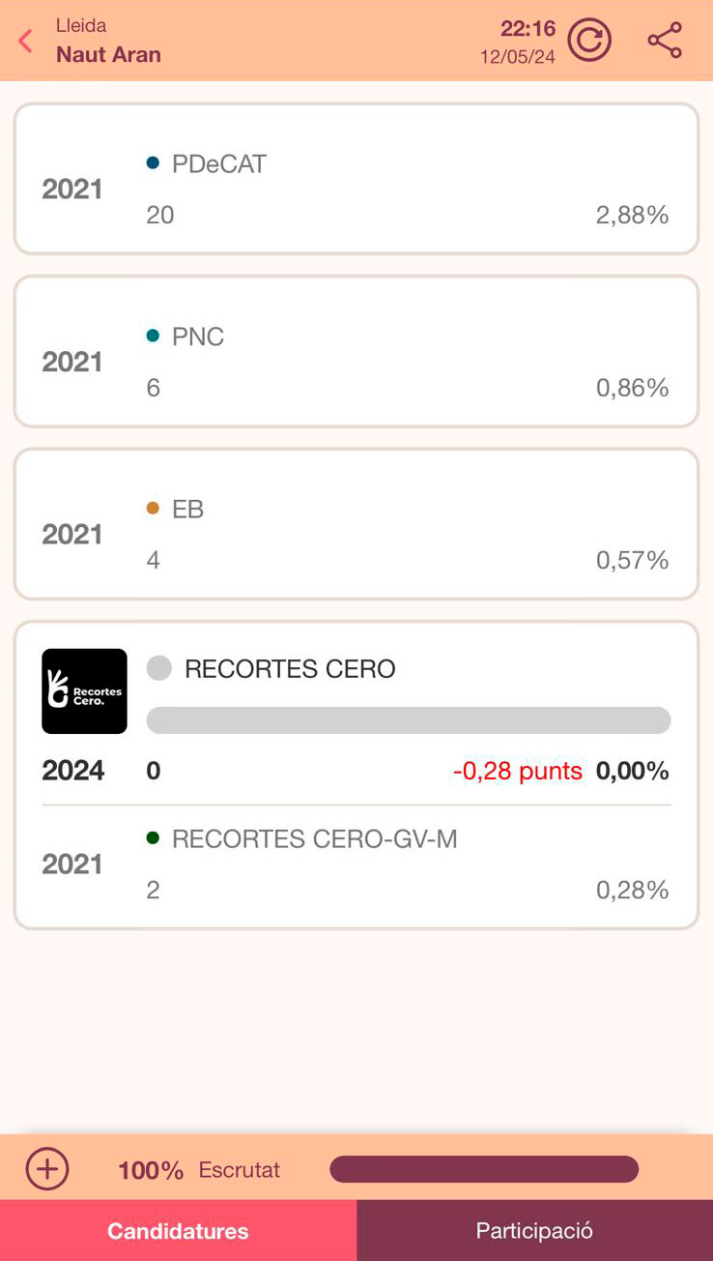Tap the plus circle icon

pyautogui.click(x=47, y=1169)
